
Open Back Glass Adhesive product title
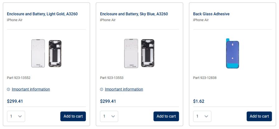click(x=211, y=14)
